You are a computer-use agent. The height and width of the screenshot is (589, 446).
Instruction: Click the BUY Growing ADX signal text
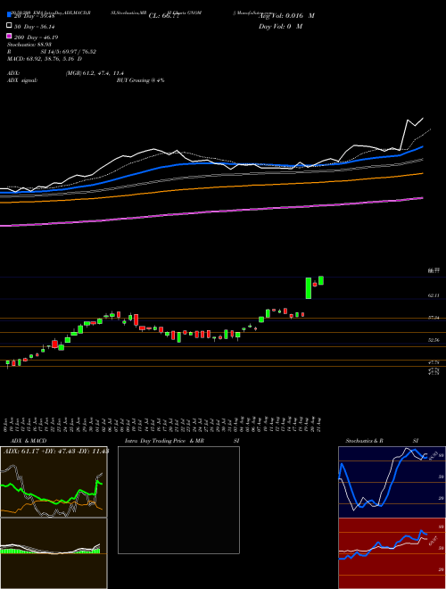[140, 80]
